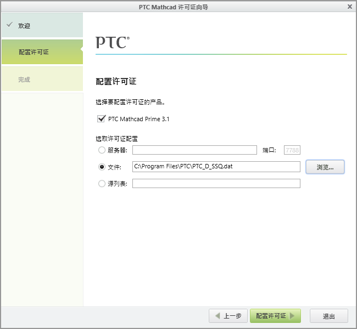The height and width of the screenshot is (329, 357).
Task: Go back with the 上一步 button
Action: click(228, 316)
